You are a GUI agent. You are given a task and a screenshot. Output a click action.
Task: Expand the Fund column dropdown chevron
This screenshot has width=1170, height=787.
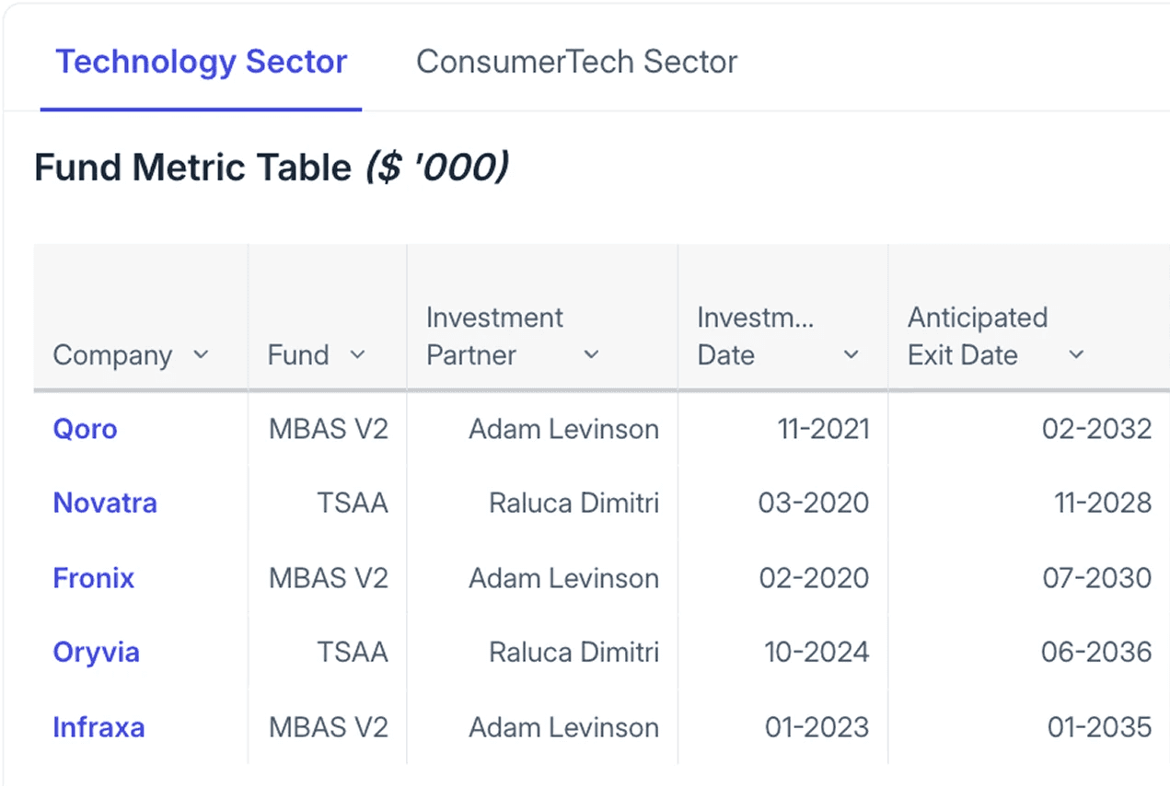pos(358,355)
